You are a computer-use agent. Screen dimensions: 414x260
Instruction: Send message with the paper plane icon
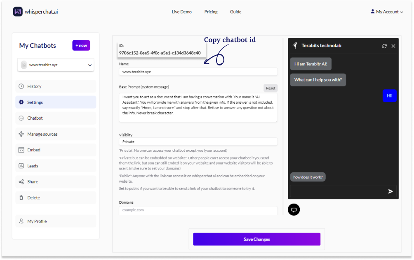(x=390, y=191)
